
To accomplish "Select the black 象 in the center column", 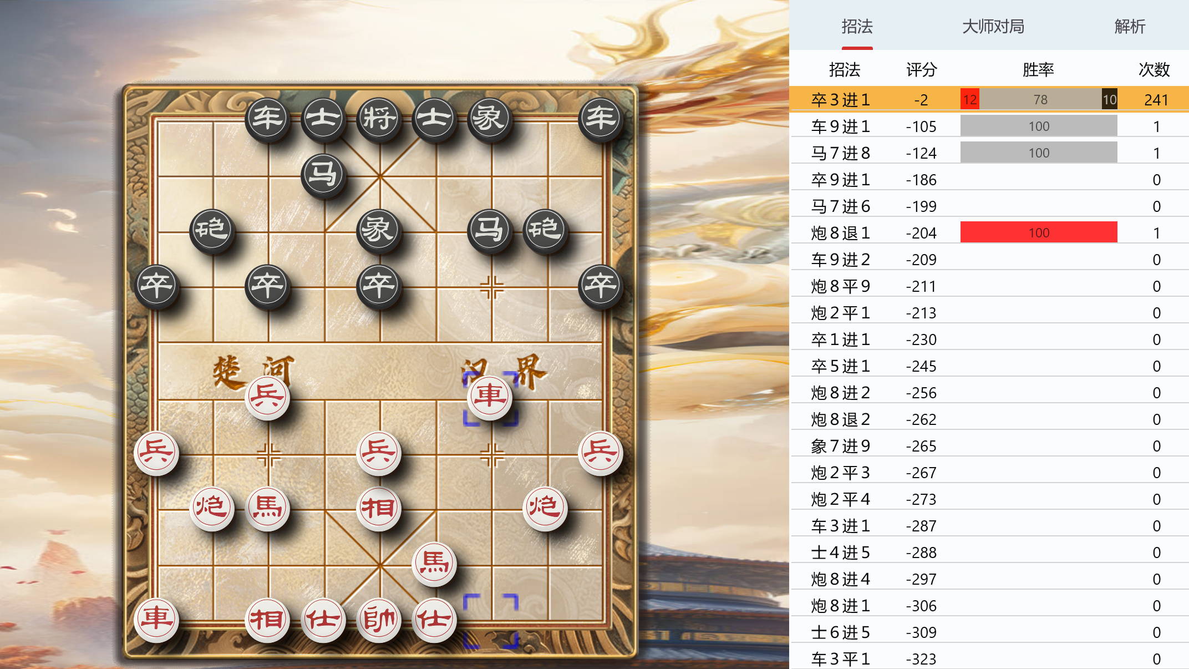I will [379, 230].
